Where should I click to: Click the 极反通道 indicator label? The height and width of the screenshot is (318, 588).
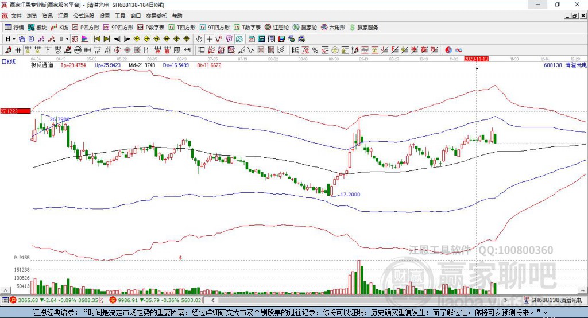(42, 65)
